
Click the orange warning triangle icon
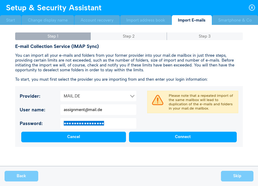click(158, 100)
